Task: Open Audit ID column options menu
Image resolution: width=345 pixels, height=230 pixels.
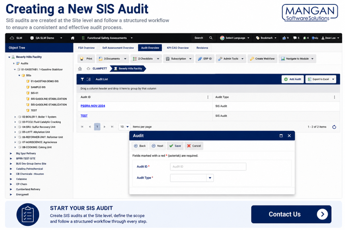Action: [208, 97]
